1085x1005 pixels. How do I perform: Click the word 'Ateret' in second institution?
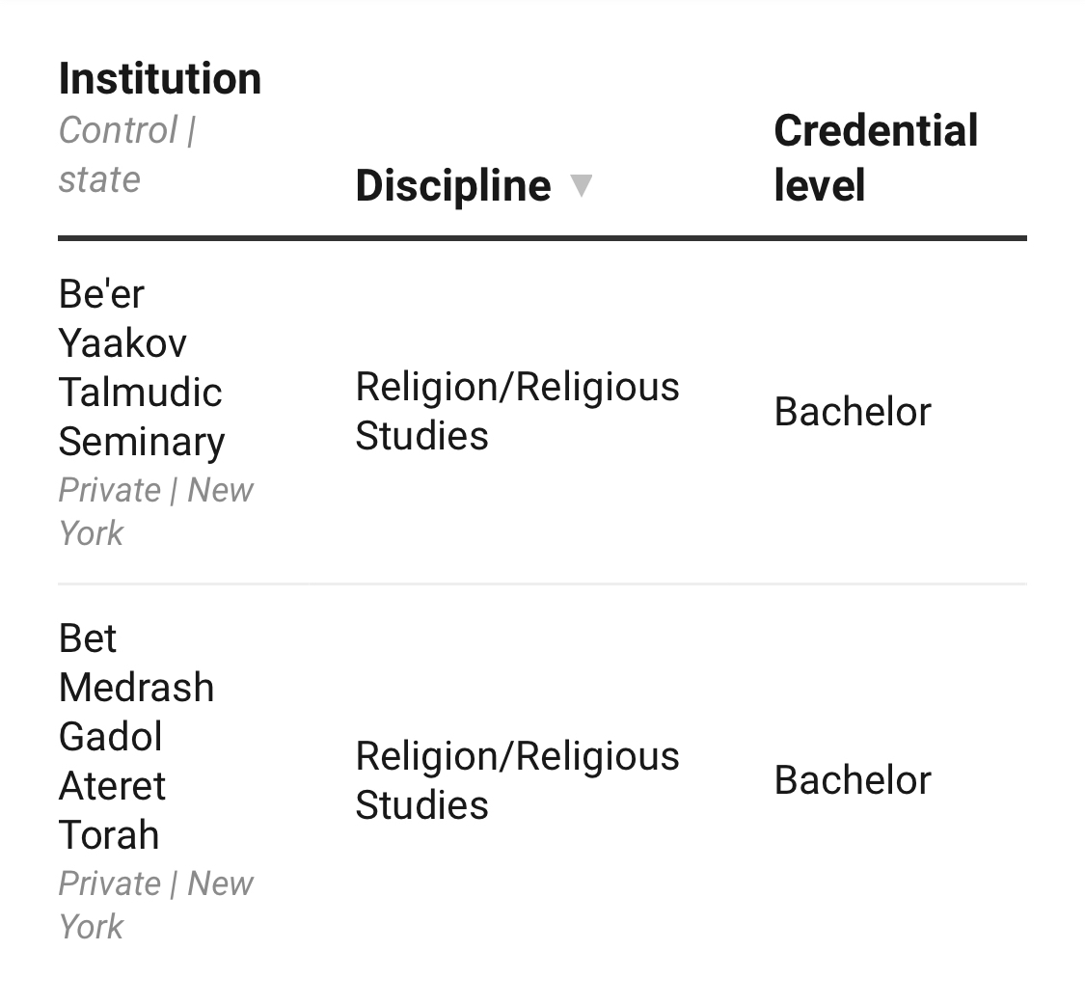coord(112,786)
